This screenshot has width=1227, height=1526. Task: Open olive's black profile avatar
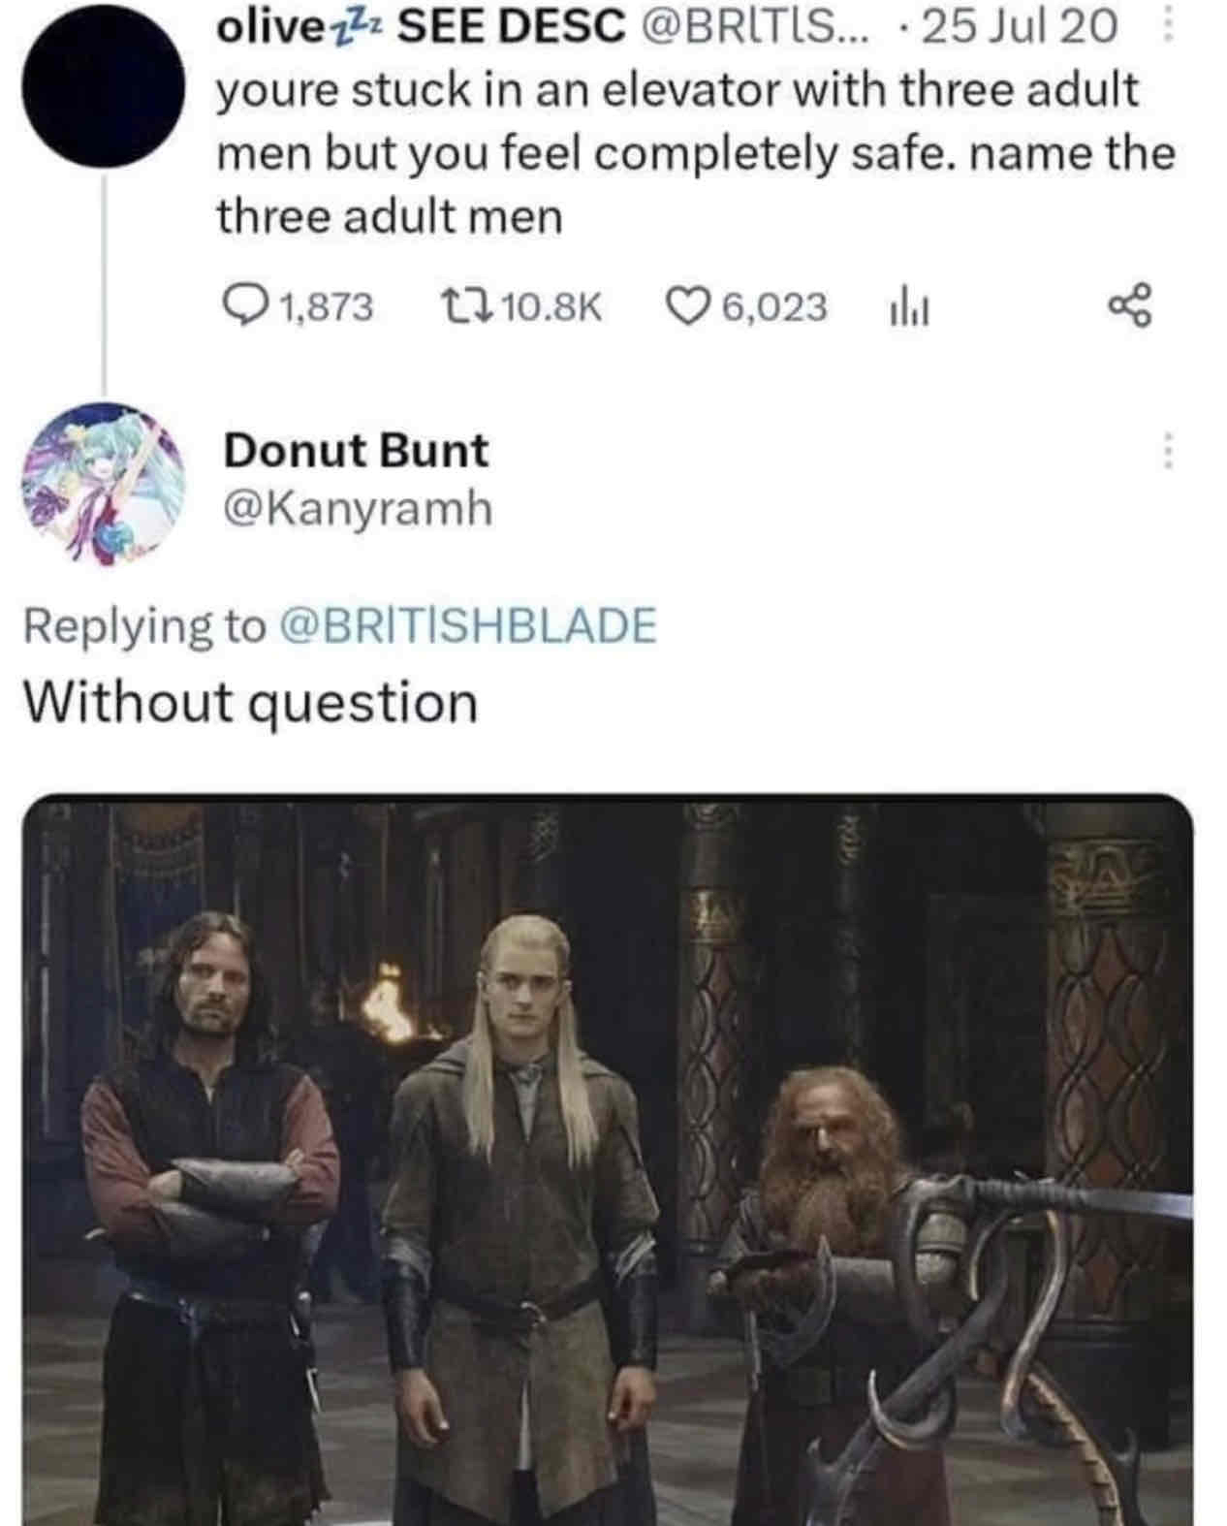(x=102, y=85)
